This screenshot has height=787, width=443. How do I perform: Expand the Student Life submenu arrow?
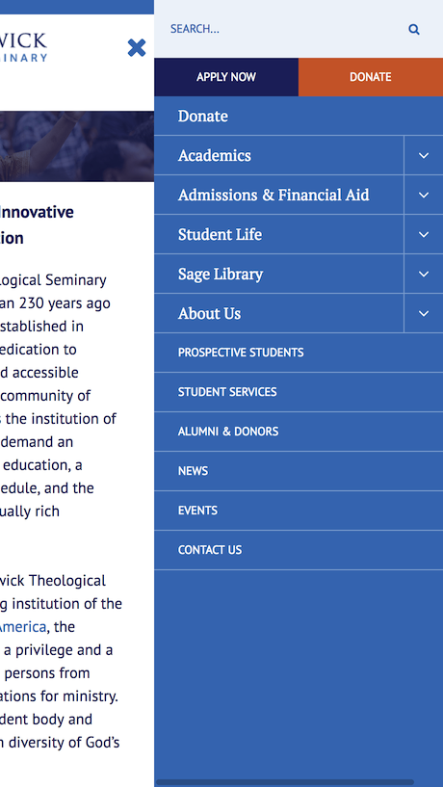[x=424, y=234]
